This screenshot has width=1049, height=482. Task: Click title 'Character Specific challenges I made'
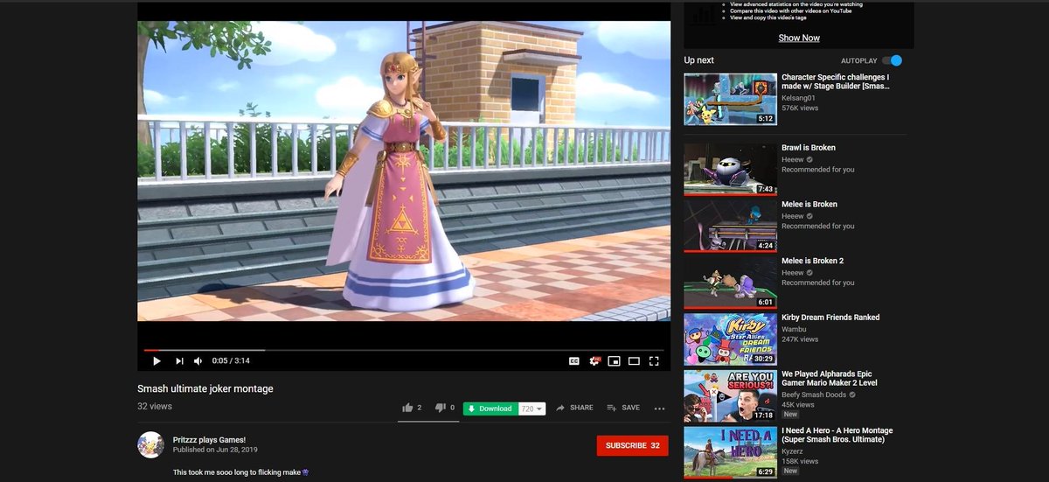(836, 82)
